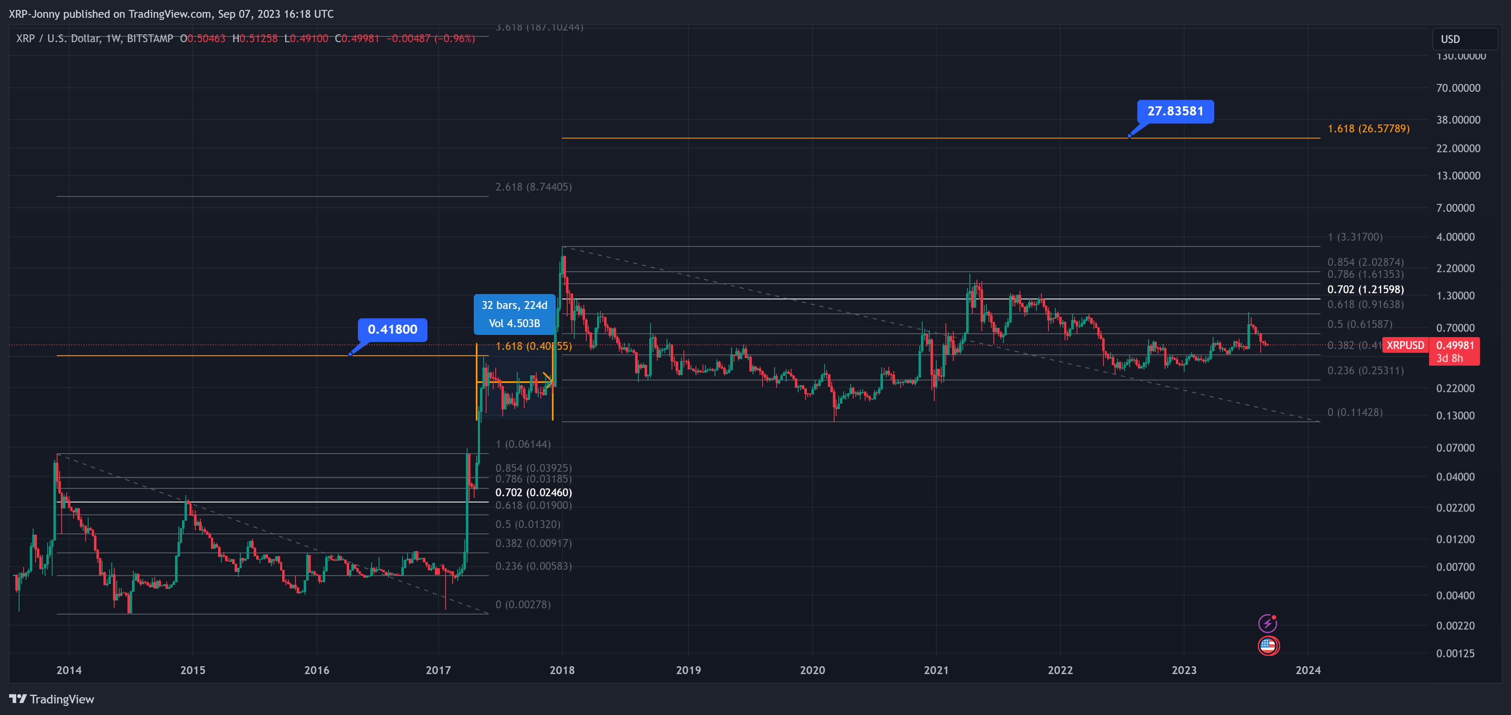Click the '0 (0.11428)' Fibonacci label
Image resolution: width=1511 pixels, height=715 pixels.
(x=1355, y=412)
